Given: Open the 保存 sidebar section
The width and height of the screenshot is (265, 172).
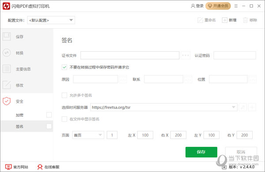Looking at the screenshot, I should click(x=27, y=37).
